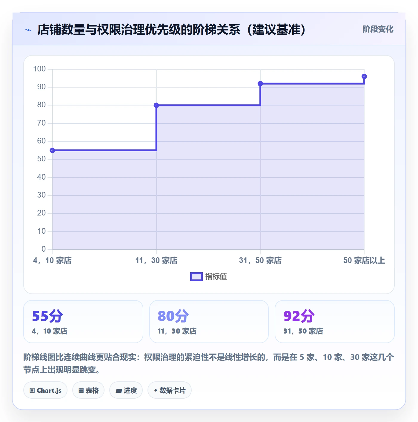Click the bar icon in 进度 tag
This screenshot has height=422, width=418.
point(119,391)
